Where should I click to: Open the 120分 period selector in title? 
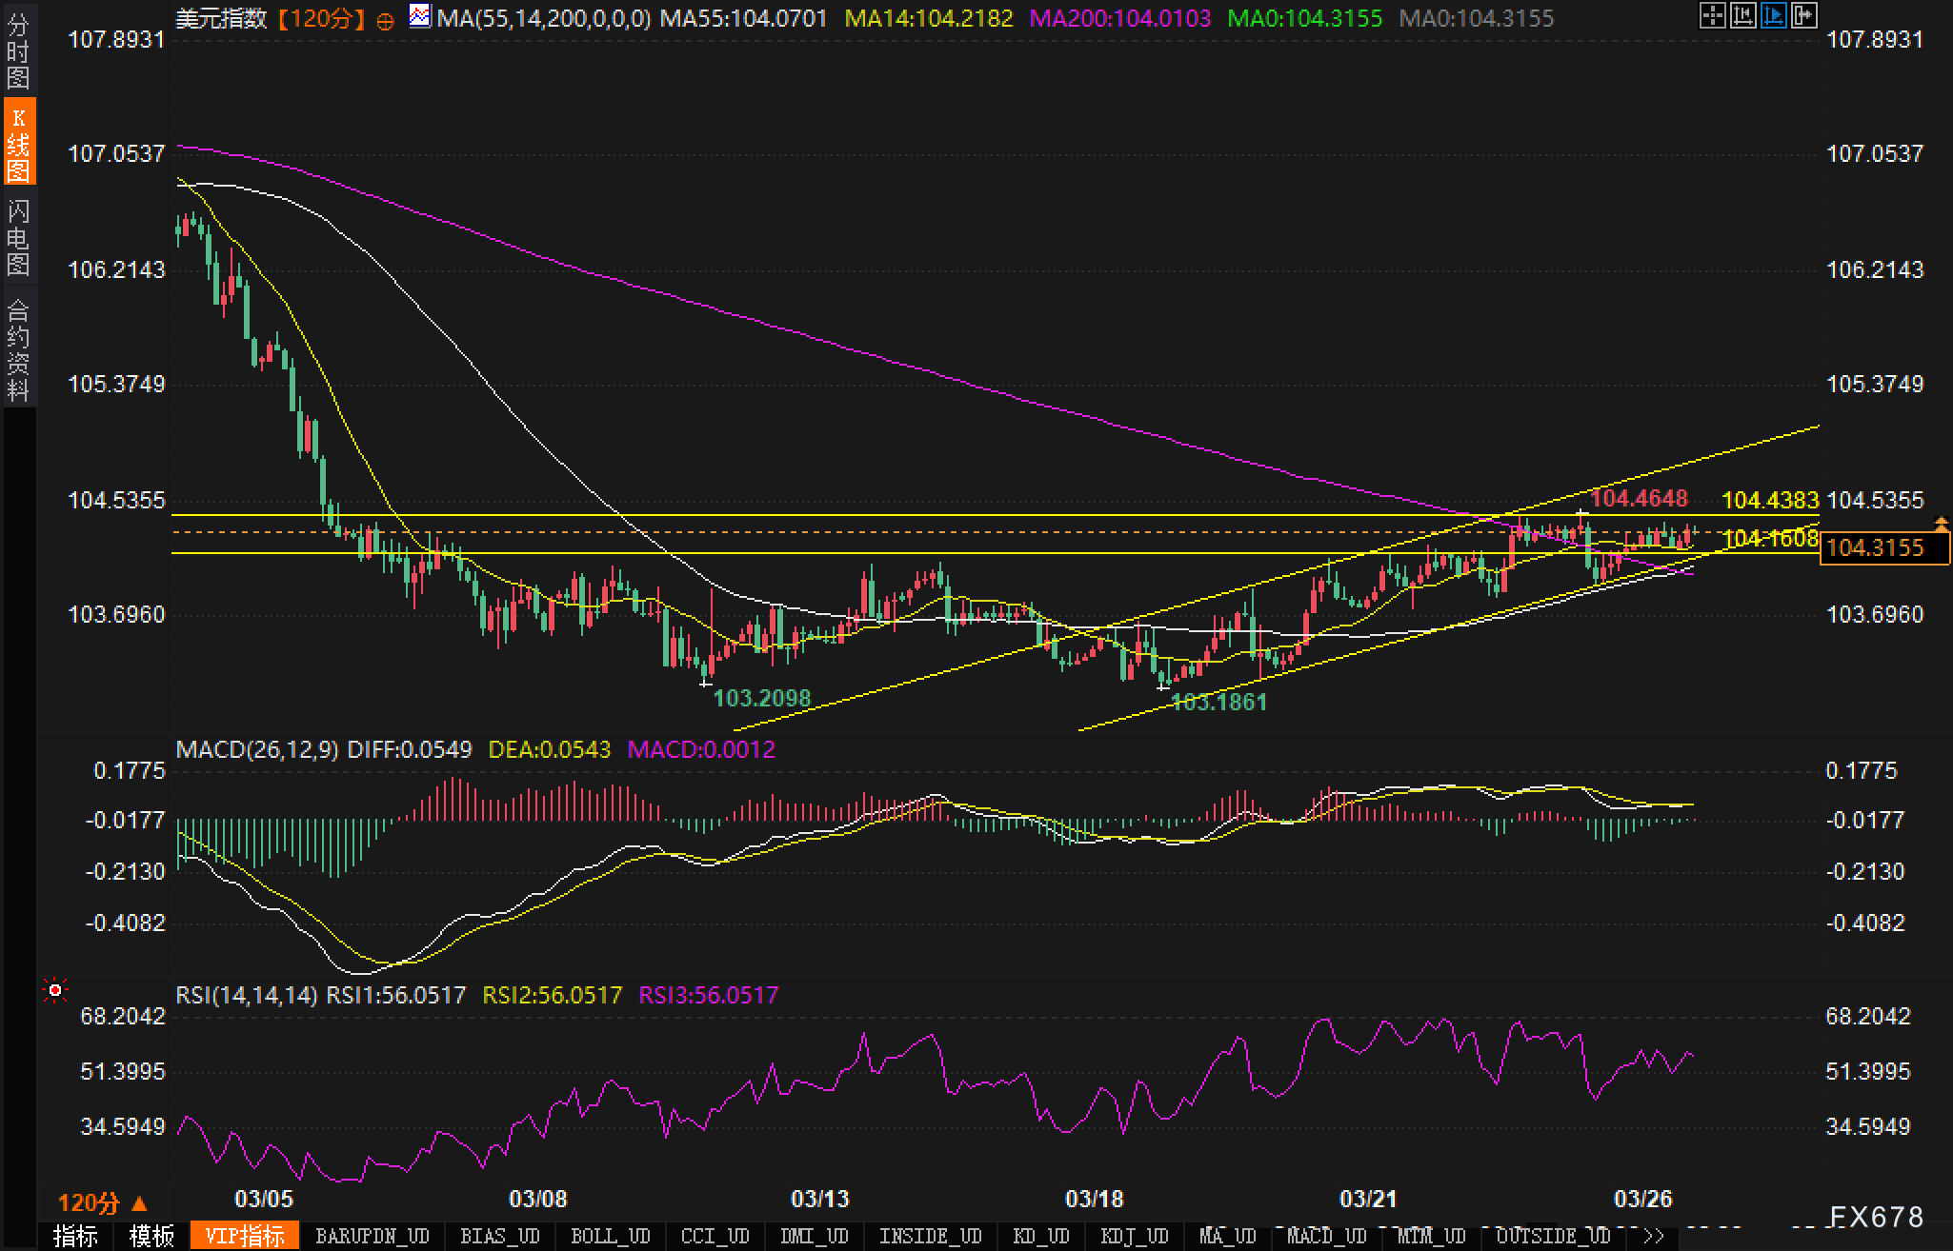(x=321, y=18)
